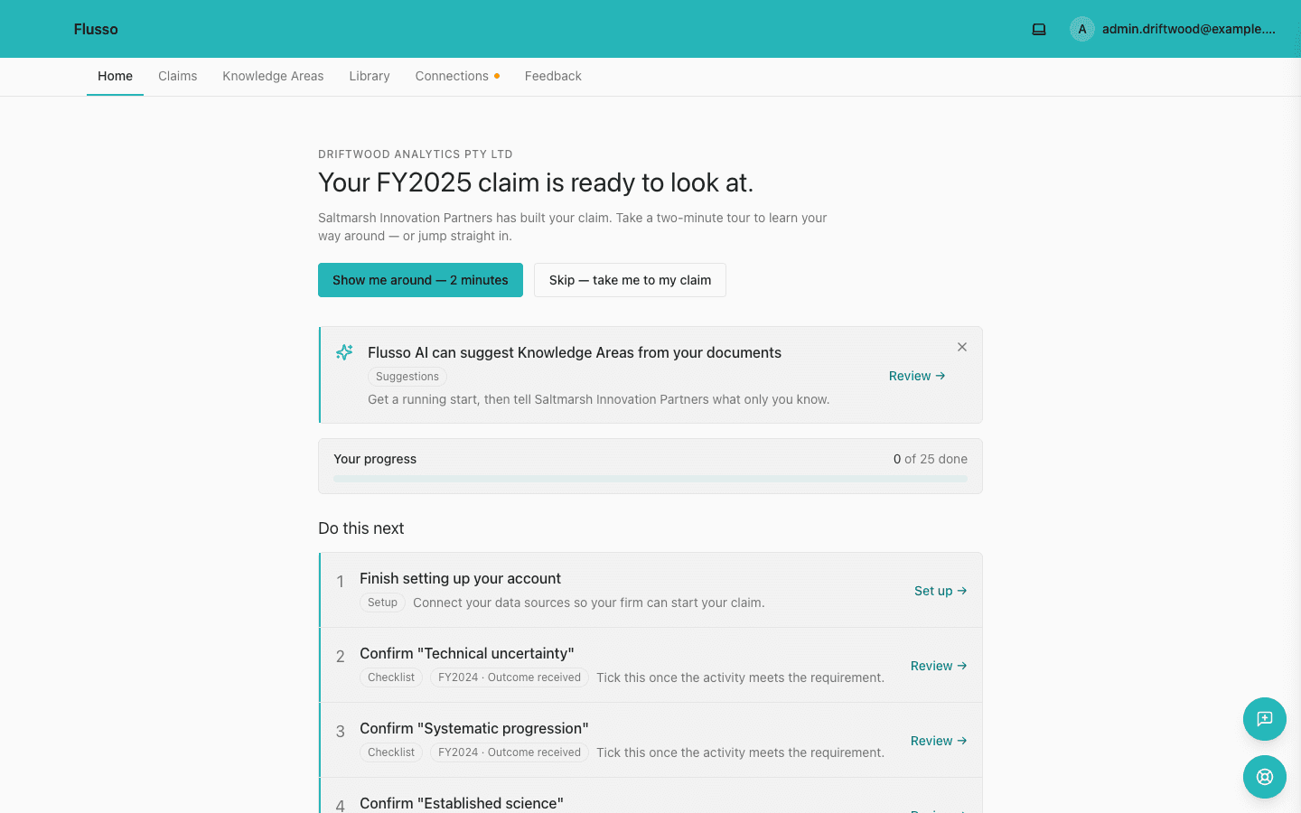Image resolution: width=1301 pixels, height=813 pixels.
Task: Go to the Knowledge Areas tab
Action: [273, 76]
